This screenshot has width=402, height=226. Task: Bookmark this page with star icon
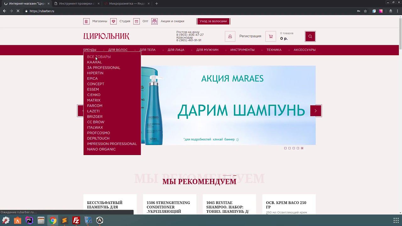365,11
